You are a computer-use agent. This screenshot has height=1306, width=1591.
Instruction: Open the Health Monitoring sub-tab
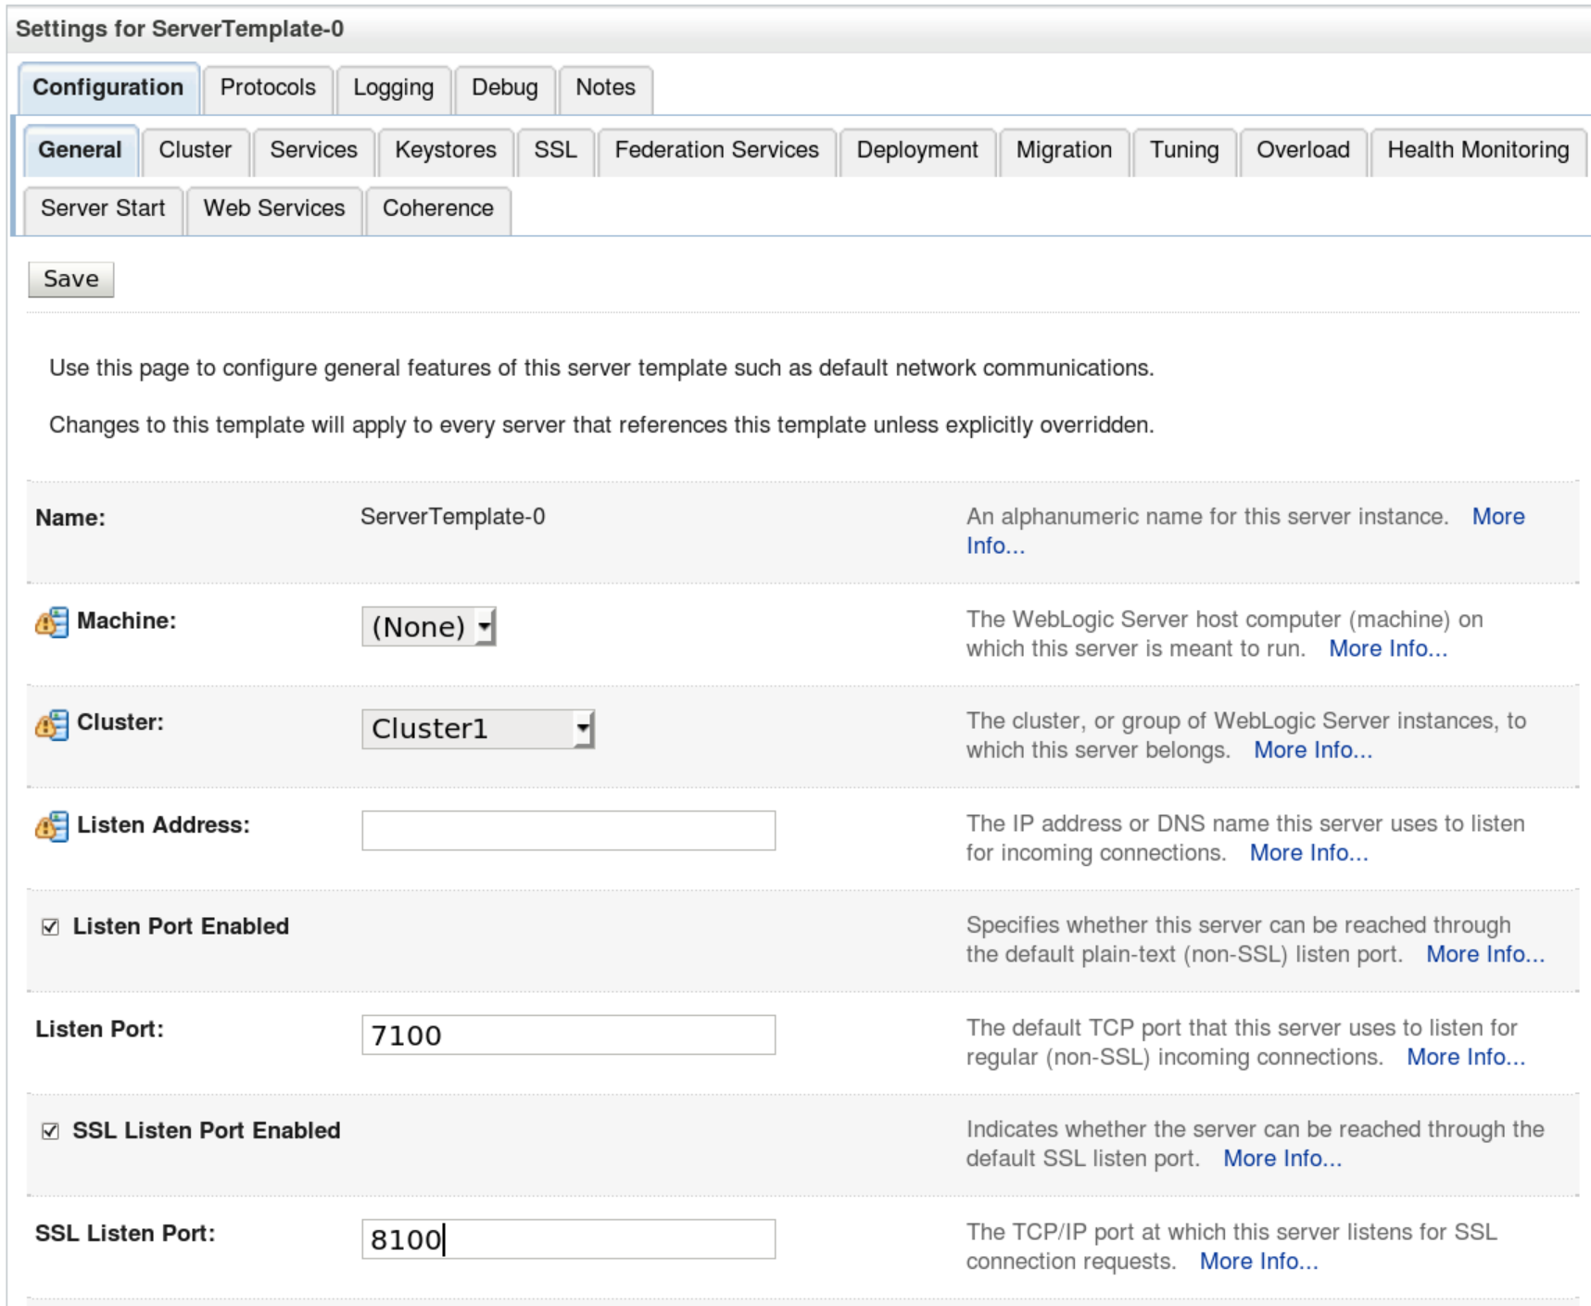coord(1479,150)
